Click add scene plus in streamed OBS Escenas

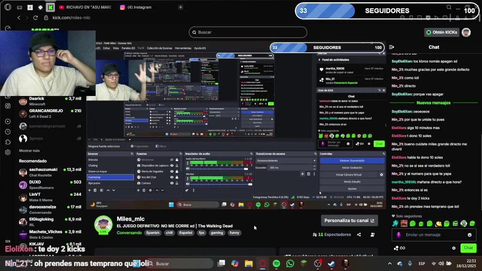89,190
